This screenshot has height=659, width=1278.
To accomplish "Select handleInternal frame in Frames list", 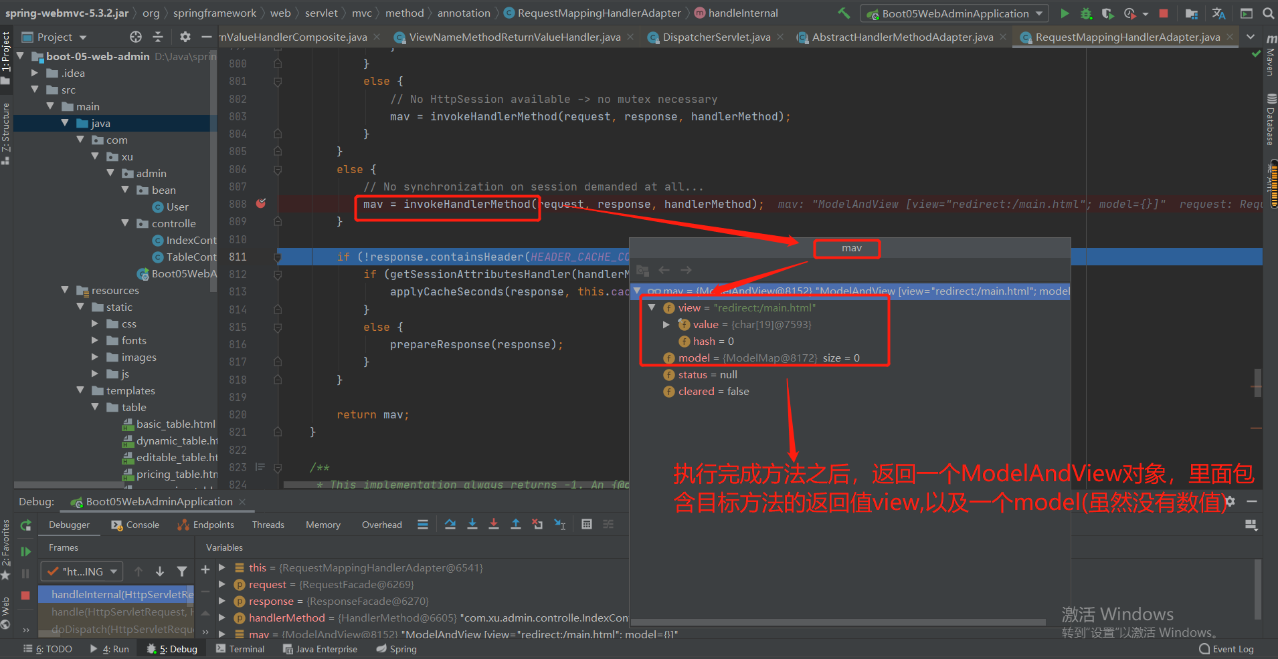I will 116,594.
